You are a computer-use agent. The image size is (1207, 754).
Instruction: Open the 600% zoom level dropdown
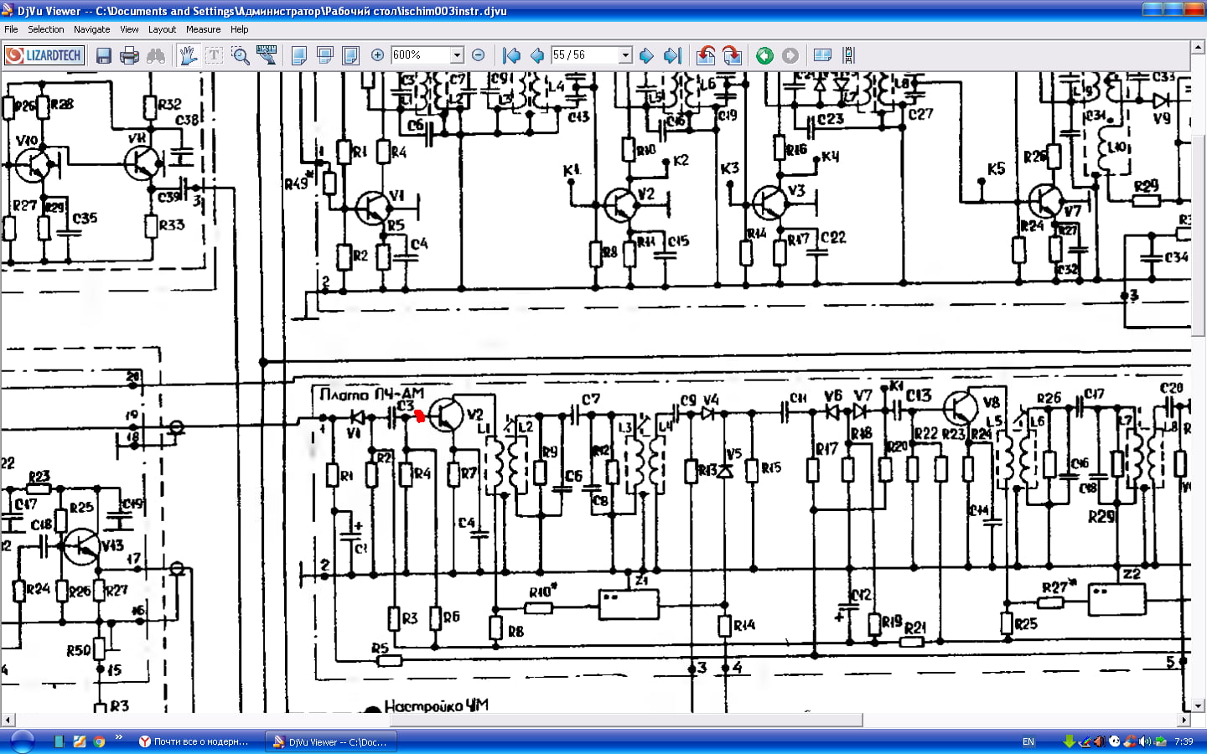[457, 55]
